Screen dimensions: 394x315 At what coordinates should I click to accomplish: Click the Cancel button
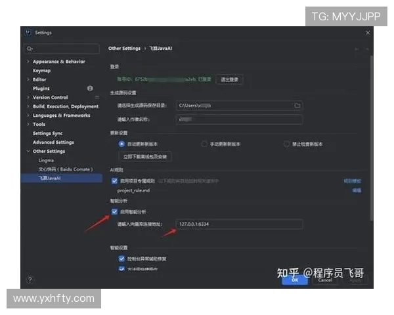[x=325, y=280]
